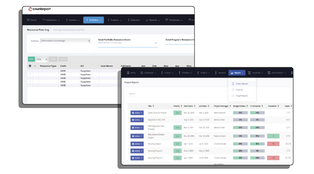
Task: Open Actions for Housing Project 2
Action: tap(137, 151)
